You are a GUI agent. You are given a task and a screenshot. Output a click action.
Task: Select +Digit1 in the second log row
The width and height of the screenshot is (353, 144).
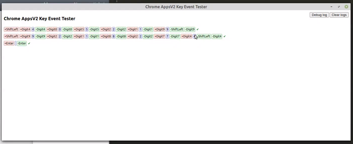pyautogui.click(x=79, y=36)
